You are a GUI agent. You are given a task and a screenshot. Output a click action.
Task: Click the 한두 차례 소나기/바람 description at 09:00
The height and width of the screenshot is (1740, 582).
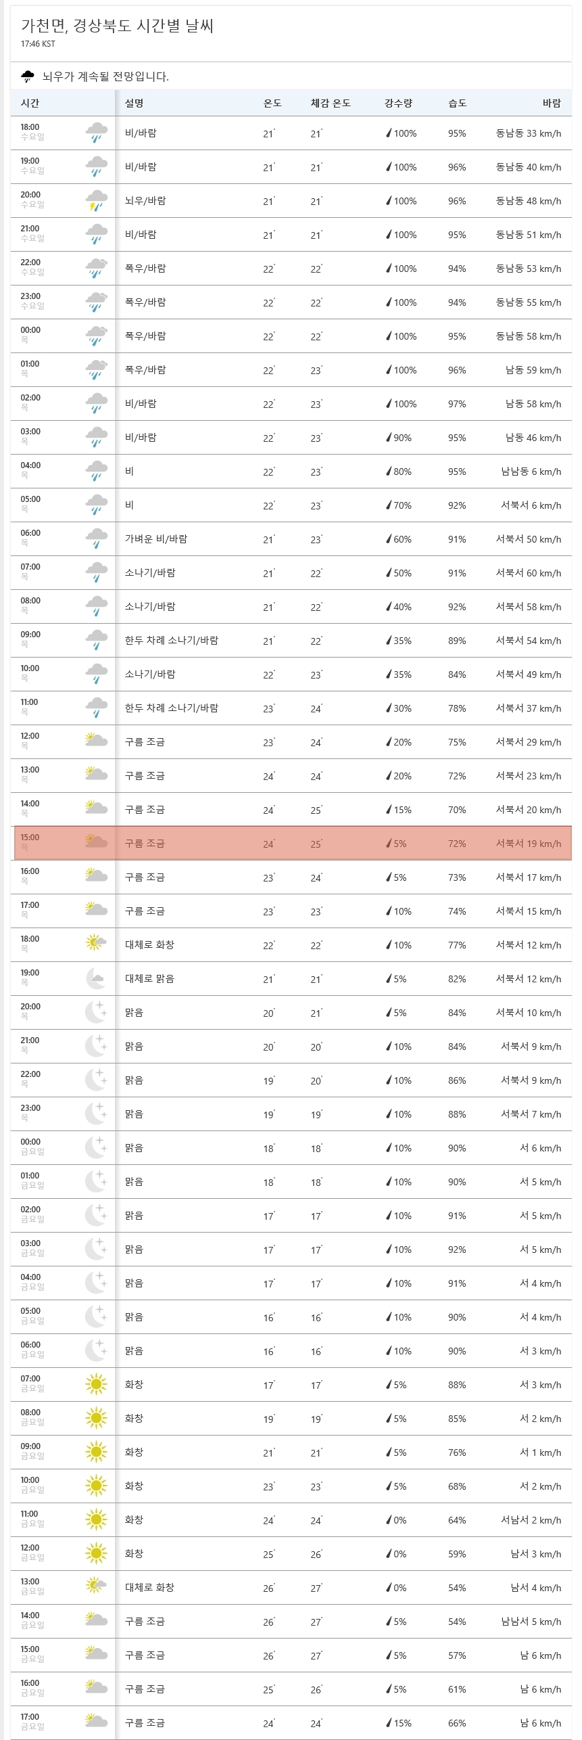[172, 640]
